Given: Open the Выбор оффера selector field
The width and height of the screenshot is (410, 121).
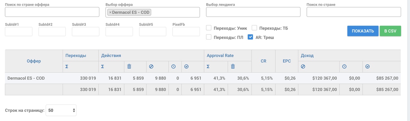Looking at the screenshot, I should pos(153,12).
